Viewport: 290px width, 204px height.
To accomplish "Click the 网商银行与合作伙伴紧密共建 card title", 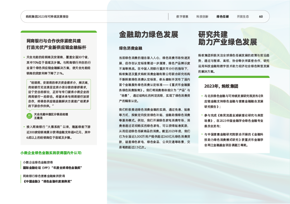I will tap(56, 44).
